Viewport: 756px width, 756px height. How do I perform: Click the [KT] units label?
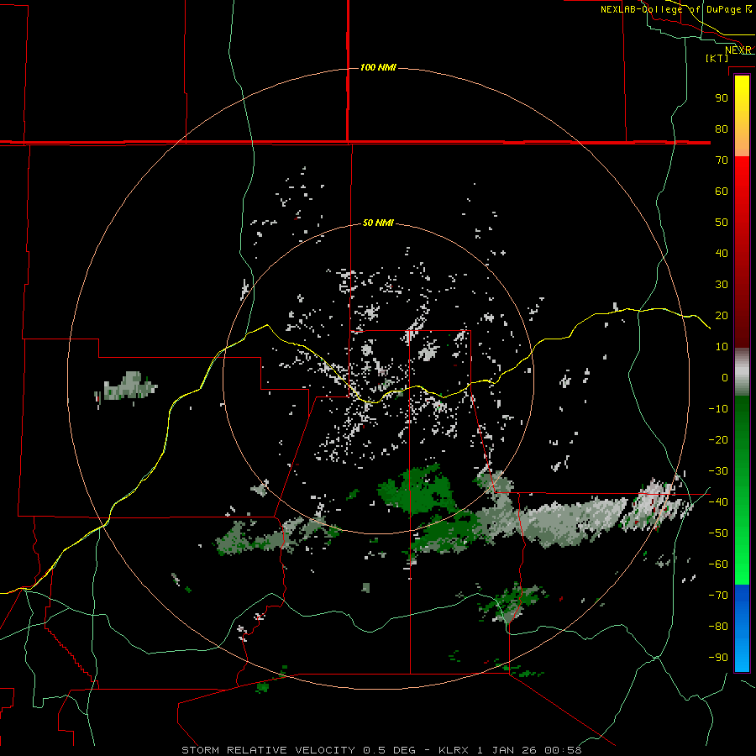tap(717, 58)
